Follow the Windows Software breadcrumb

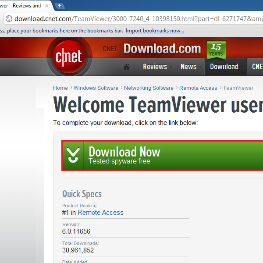click(x=96, y=88)
